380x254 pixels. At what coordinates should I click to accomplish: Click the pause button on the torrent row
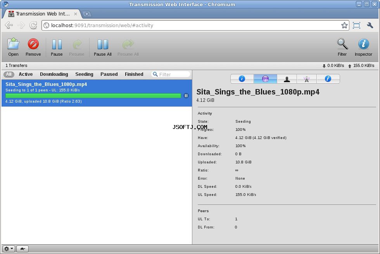pos(186,96)
